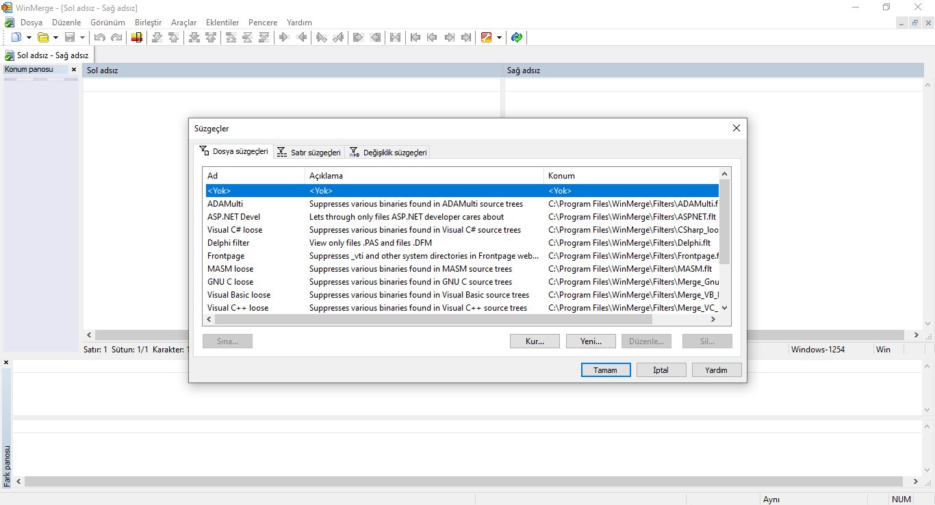Click the Yardım button in the dialog

pyautogui.click(x=717, y=370)
